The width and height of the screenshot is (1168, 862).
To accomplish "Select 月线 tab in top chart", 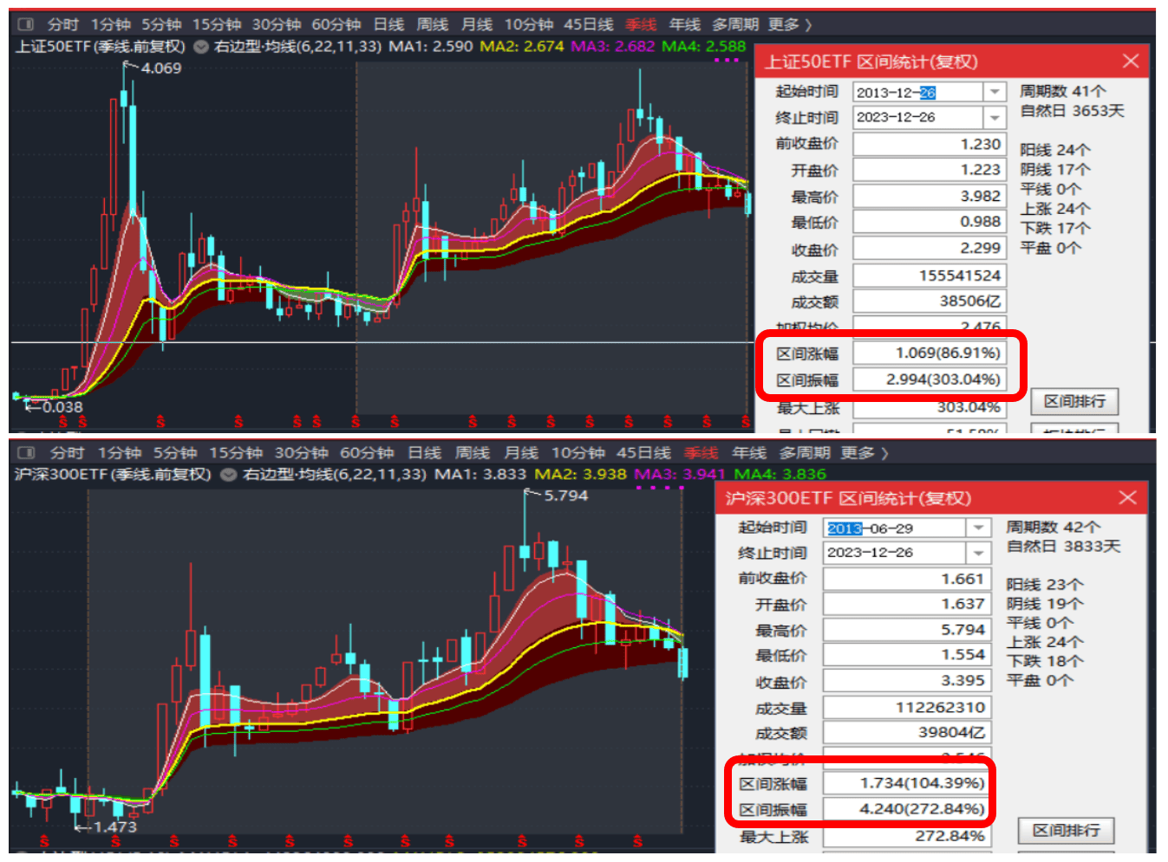I will tap(476, 24).
